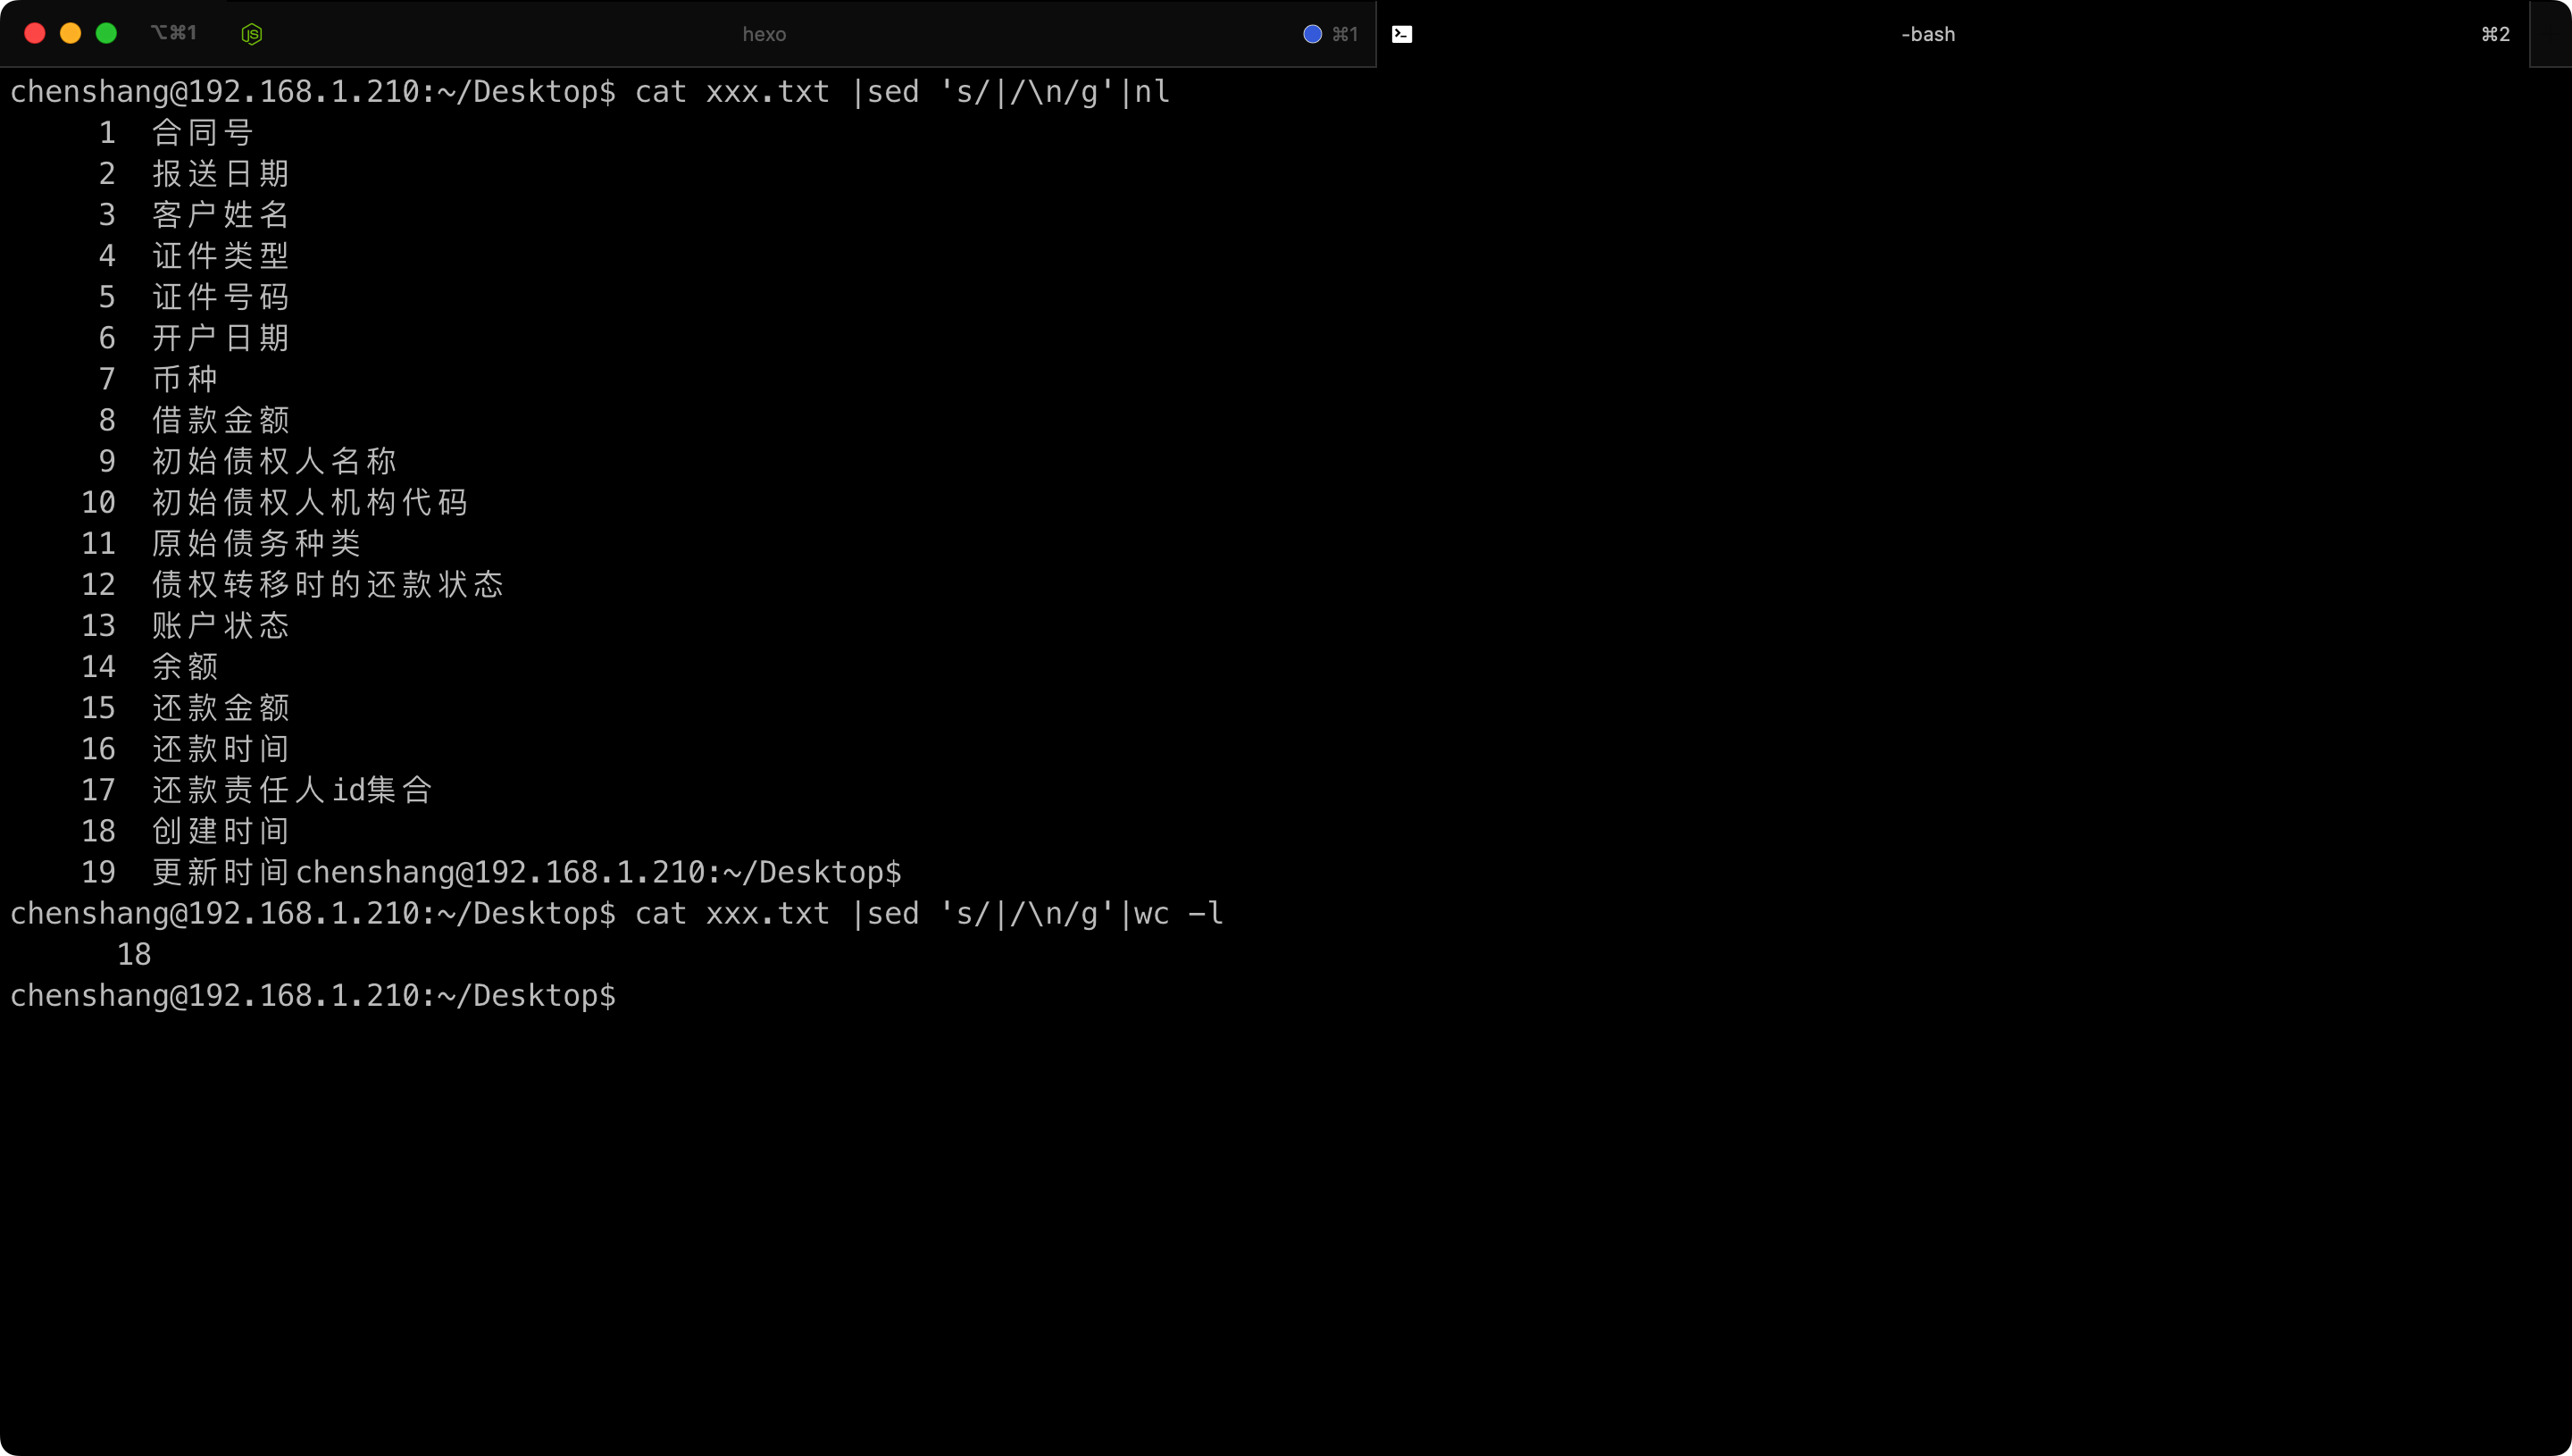
Task: Click output line 12 债权转移时的还款状态
Action: [x=328, y=585]
